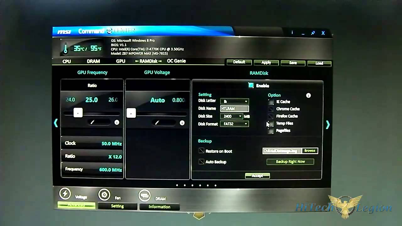Click Browse for the backup image

click(310, 151)
